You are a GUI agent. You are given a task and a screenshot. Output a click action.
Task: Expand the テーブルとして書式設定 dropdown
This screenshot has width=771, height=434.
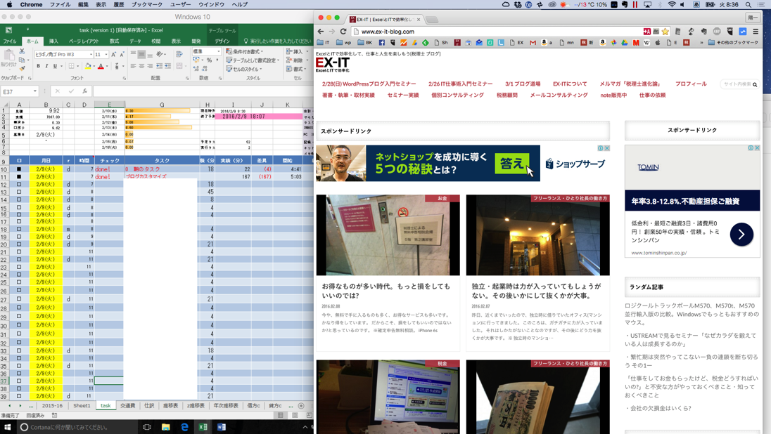(x=253, y=60)
